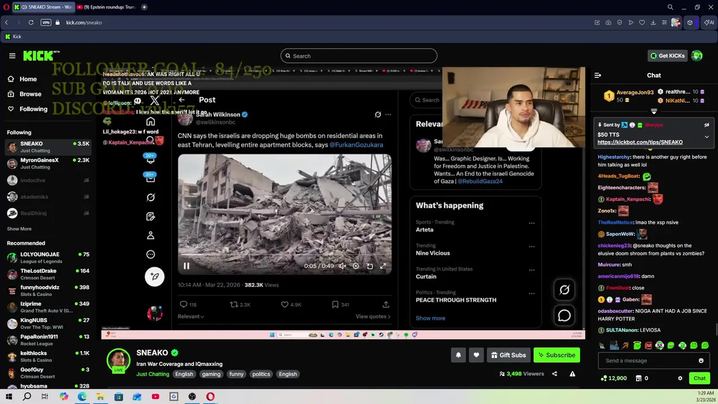Open Windows Start menu
718x404 pixels.
pyautogui.click(x=9, y=397)
